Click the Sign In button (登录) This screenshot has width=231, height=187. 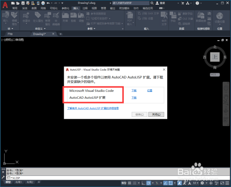tap(160, 3)
